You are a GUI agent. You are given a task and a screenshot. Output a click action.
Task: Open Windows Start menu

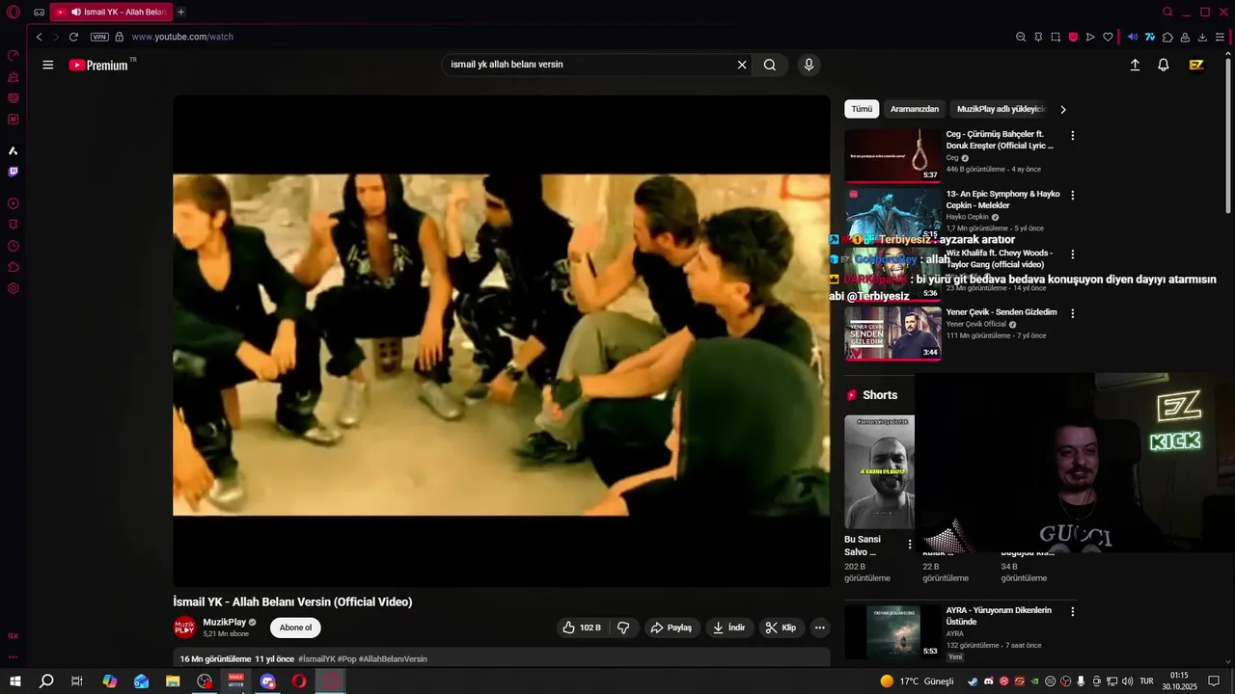click(14, 681)
